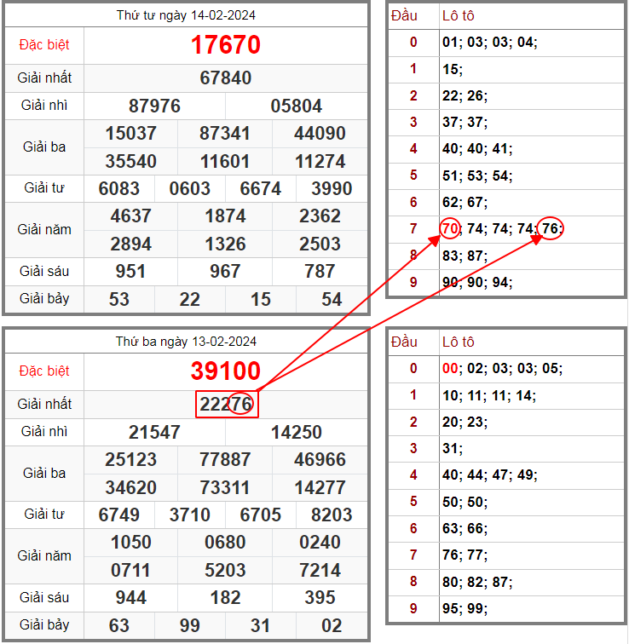Screen dimensions: 629x644
Task: Click third prize number 44090
Action: (x=320, y=134)
